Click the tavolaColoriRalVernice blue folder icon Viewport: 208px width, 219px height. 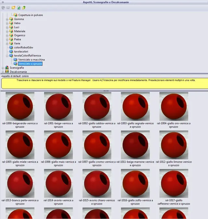click(11, 56)
